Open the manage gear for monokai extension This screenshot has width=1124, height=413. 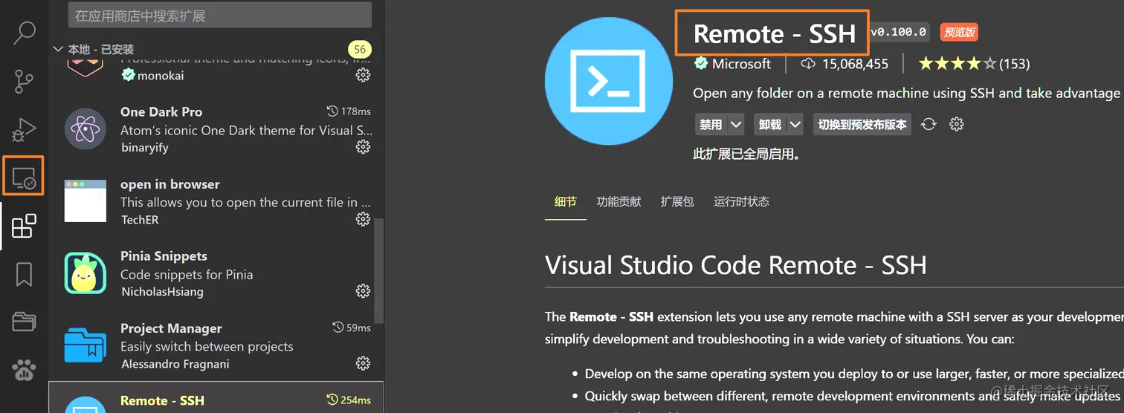pos(363,74)
